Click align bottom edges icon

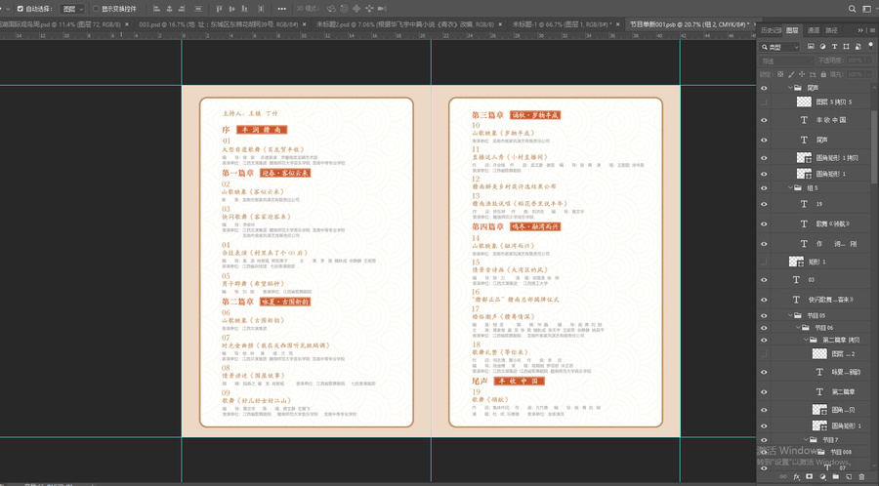click(x=244, y=9)
